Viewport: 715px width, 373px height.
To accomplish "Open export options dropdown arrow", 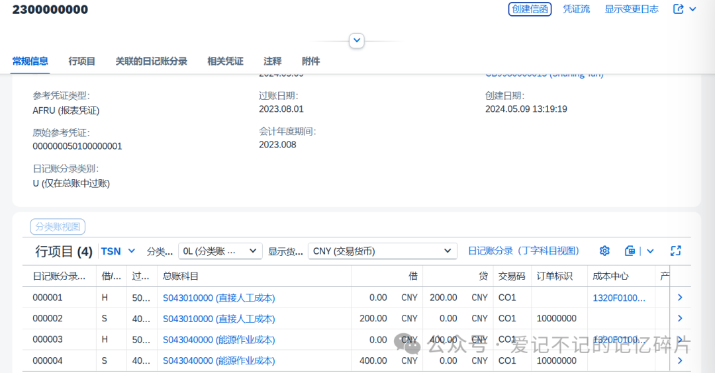I will [x=650, y=251].
